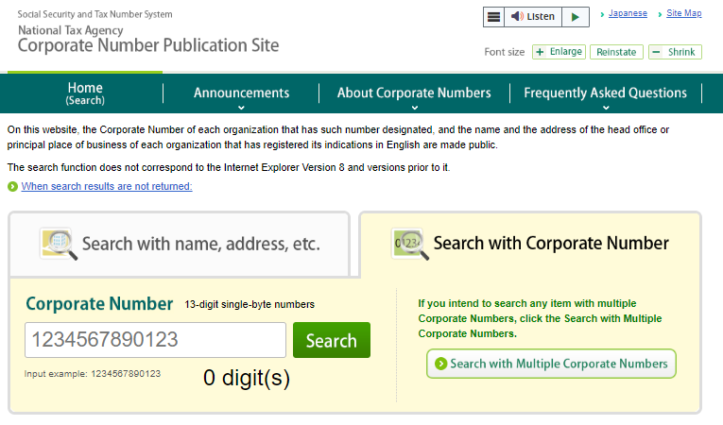This screenshot has height=425, width=723.
Task: Open About Corporate Numbers menu
Action: [x=414, y=93]
